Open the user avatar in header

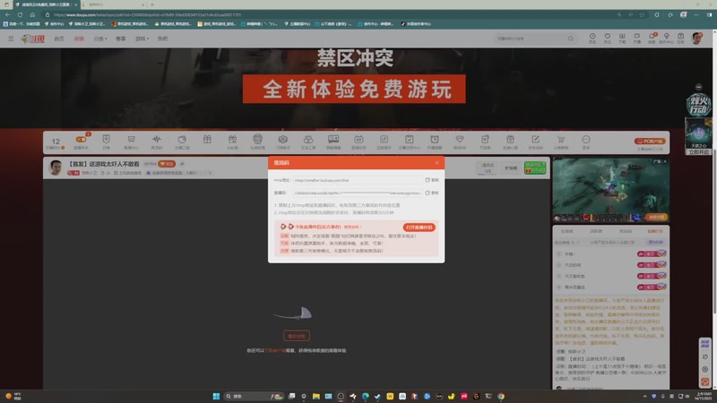tap(697, 39)
